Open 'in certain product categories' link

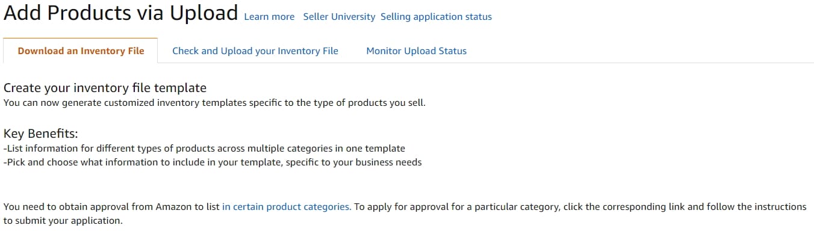tap(287, 206)
